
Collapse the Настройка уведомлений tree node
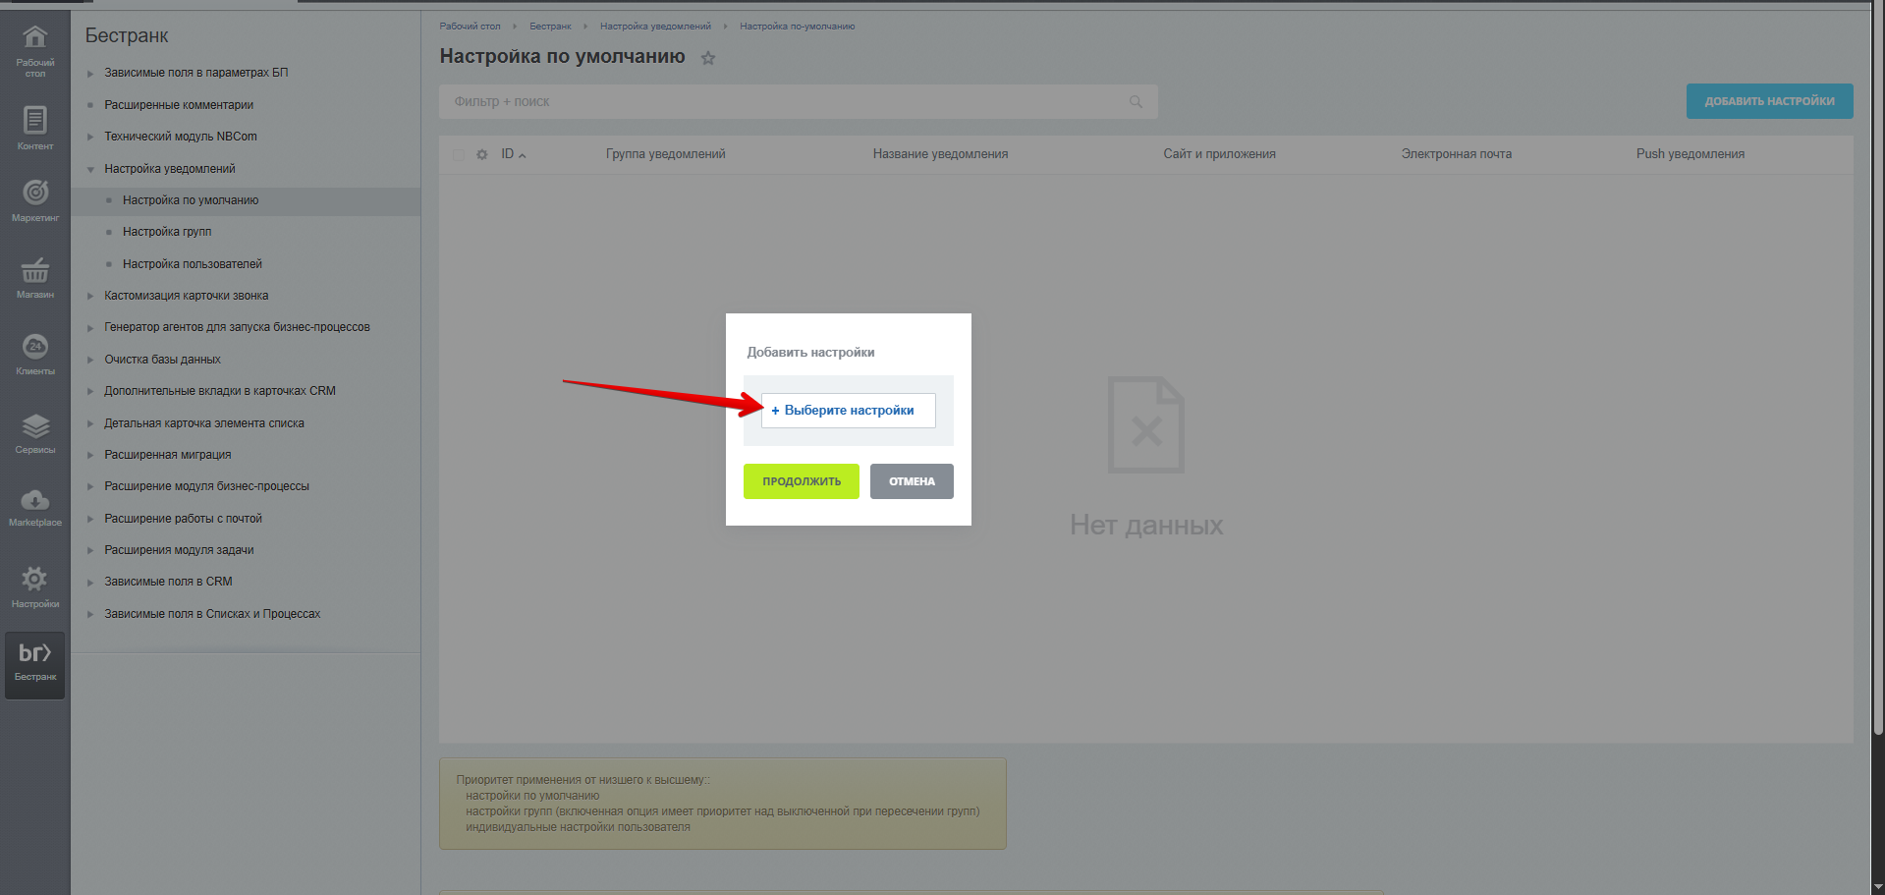click(x=90, y=169)
